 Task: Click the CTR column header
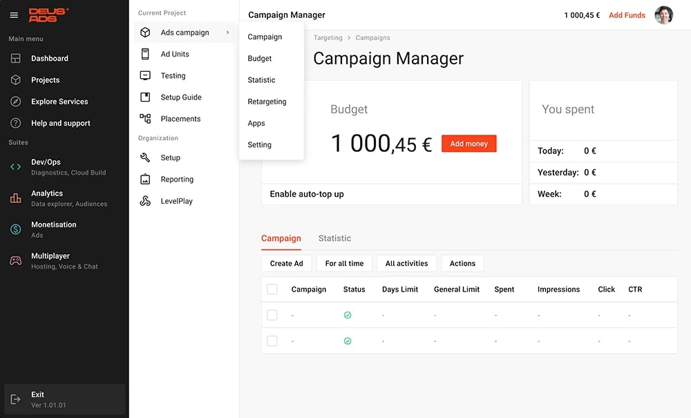click(635, 289)
